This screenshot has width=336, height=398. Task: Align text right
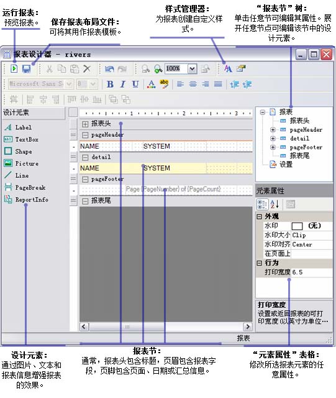(x=206, y=84)
